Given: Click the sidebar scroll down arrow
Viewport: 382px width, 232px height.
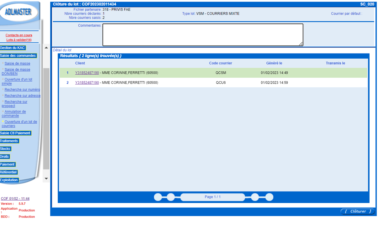Looking at the screenshot, I should click(46, 179).
